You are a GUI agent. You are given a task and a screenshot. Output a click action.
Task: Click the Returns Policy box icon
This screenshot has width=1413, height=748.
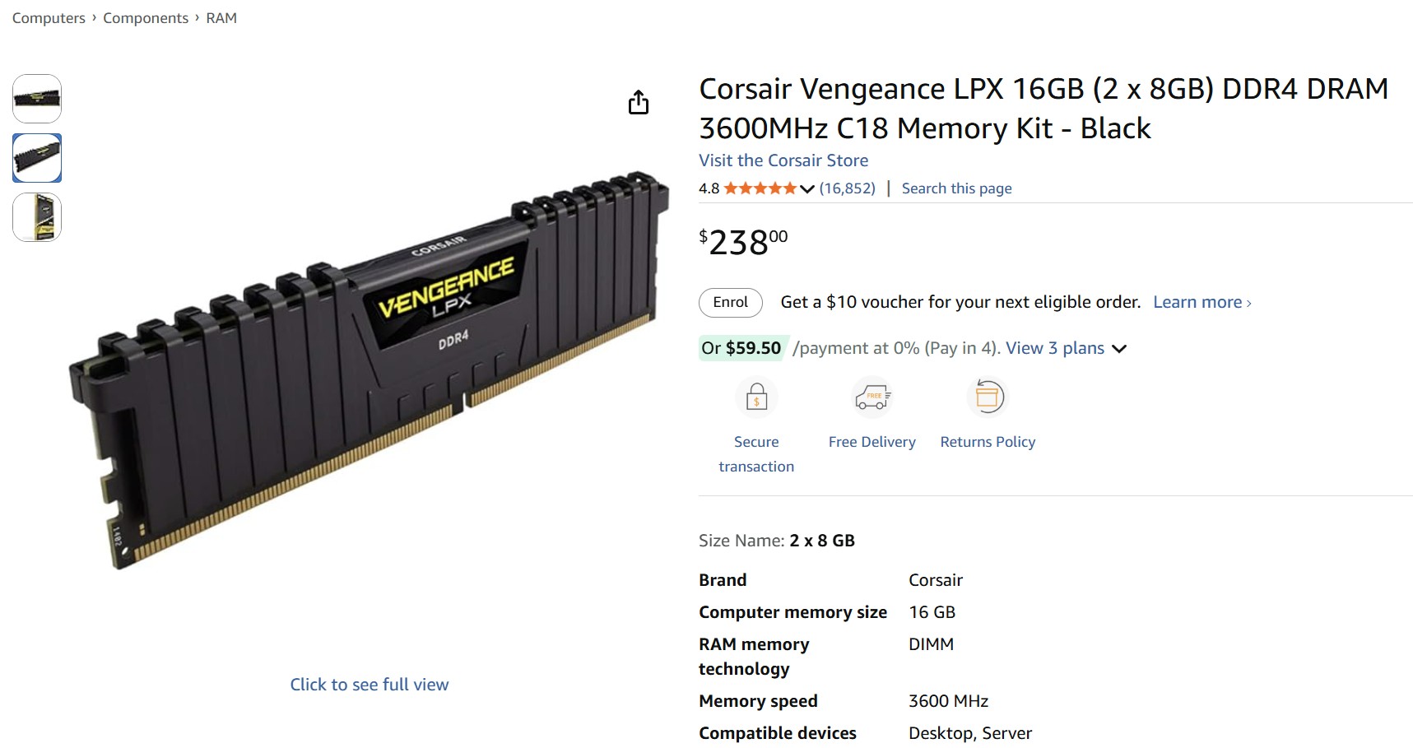[988, 397]
